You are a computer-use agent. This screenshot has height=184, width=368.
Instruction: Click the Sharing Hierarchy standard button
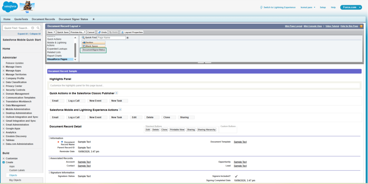click(x=207, y=130)
